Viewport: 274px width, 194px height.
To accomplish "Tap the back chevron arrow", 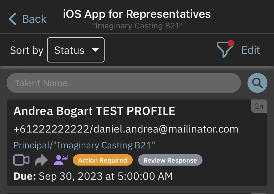I will click(x=13, y=19).
